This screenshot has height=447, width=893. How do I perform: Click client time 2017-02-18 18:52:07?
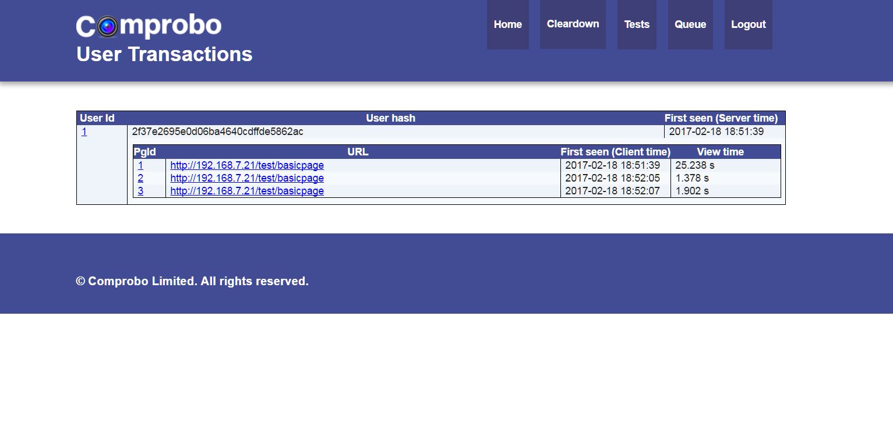click(x=613, y=191)
